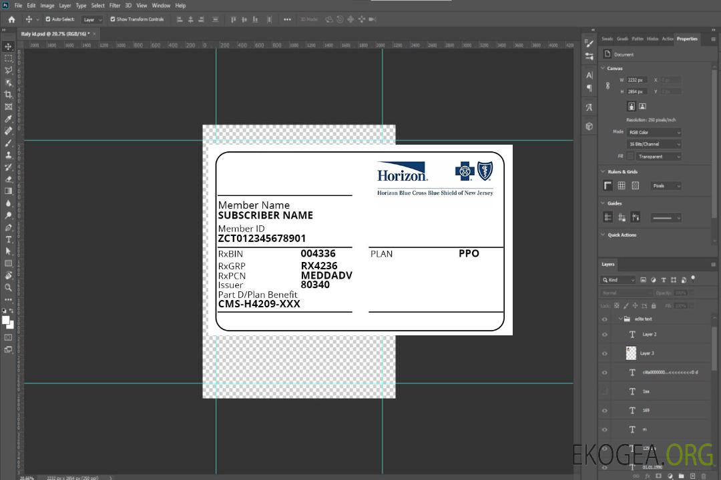Show the grid using the grid icon
The image size is (721, 480).
click(x=622, y=186)
